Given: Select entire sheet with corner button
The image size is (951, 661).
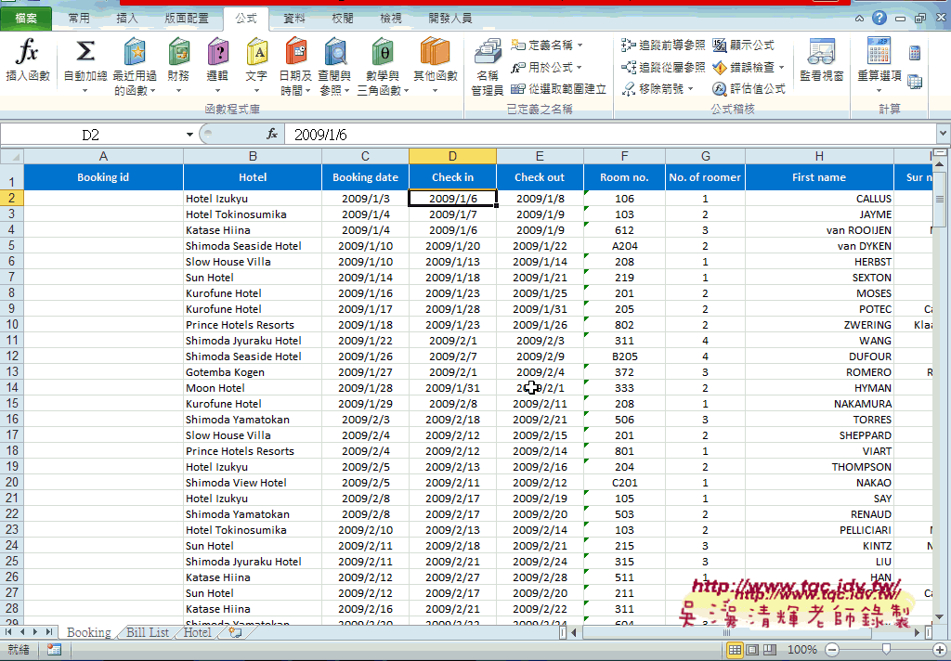Looking at the screenshot, I should tap(11, 156).
